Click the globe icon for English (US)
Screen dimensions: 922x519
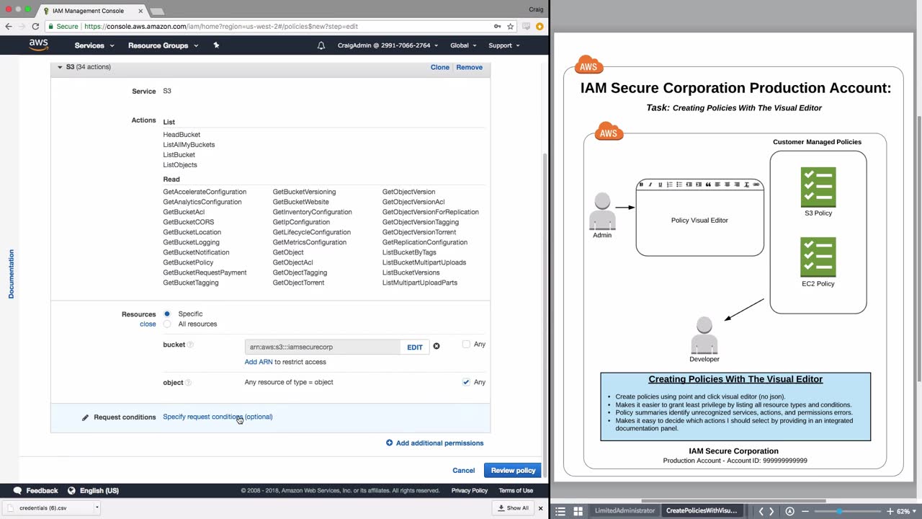coord(72,491)
